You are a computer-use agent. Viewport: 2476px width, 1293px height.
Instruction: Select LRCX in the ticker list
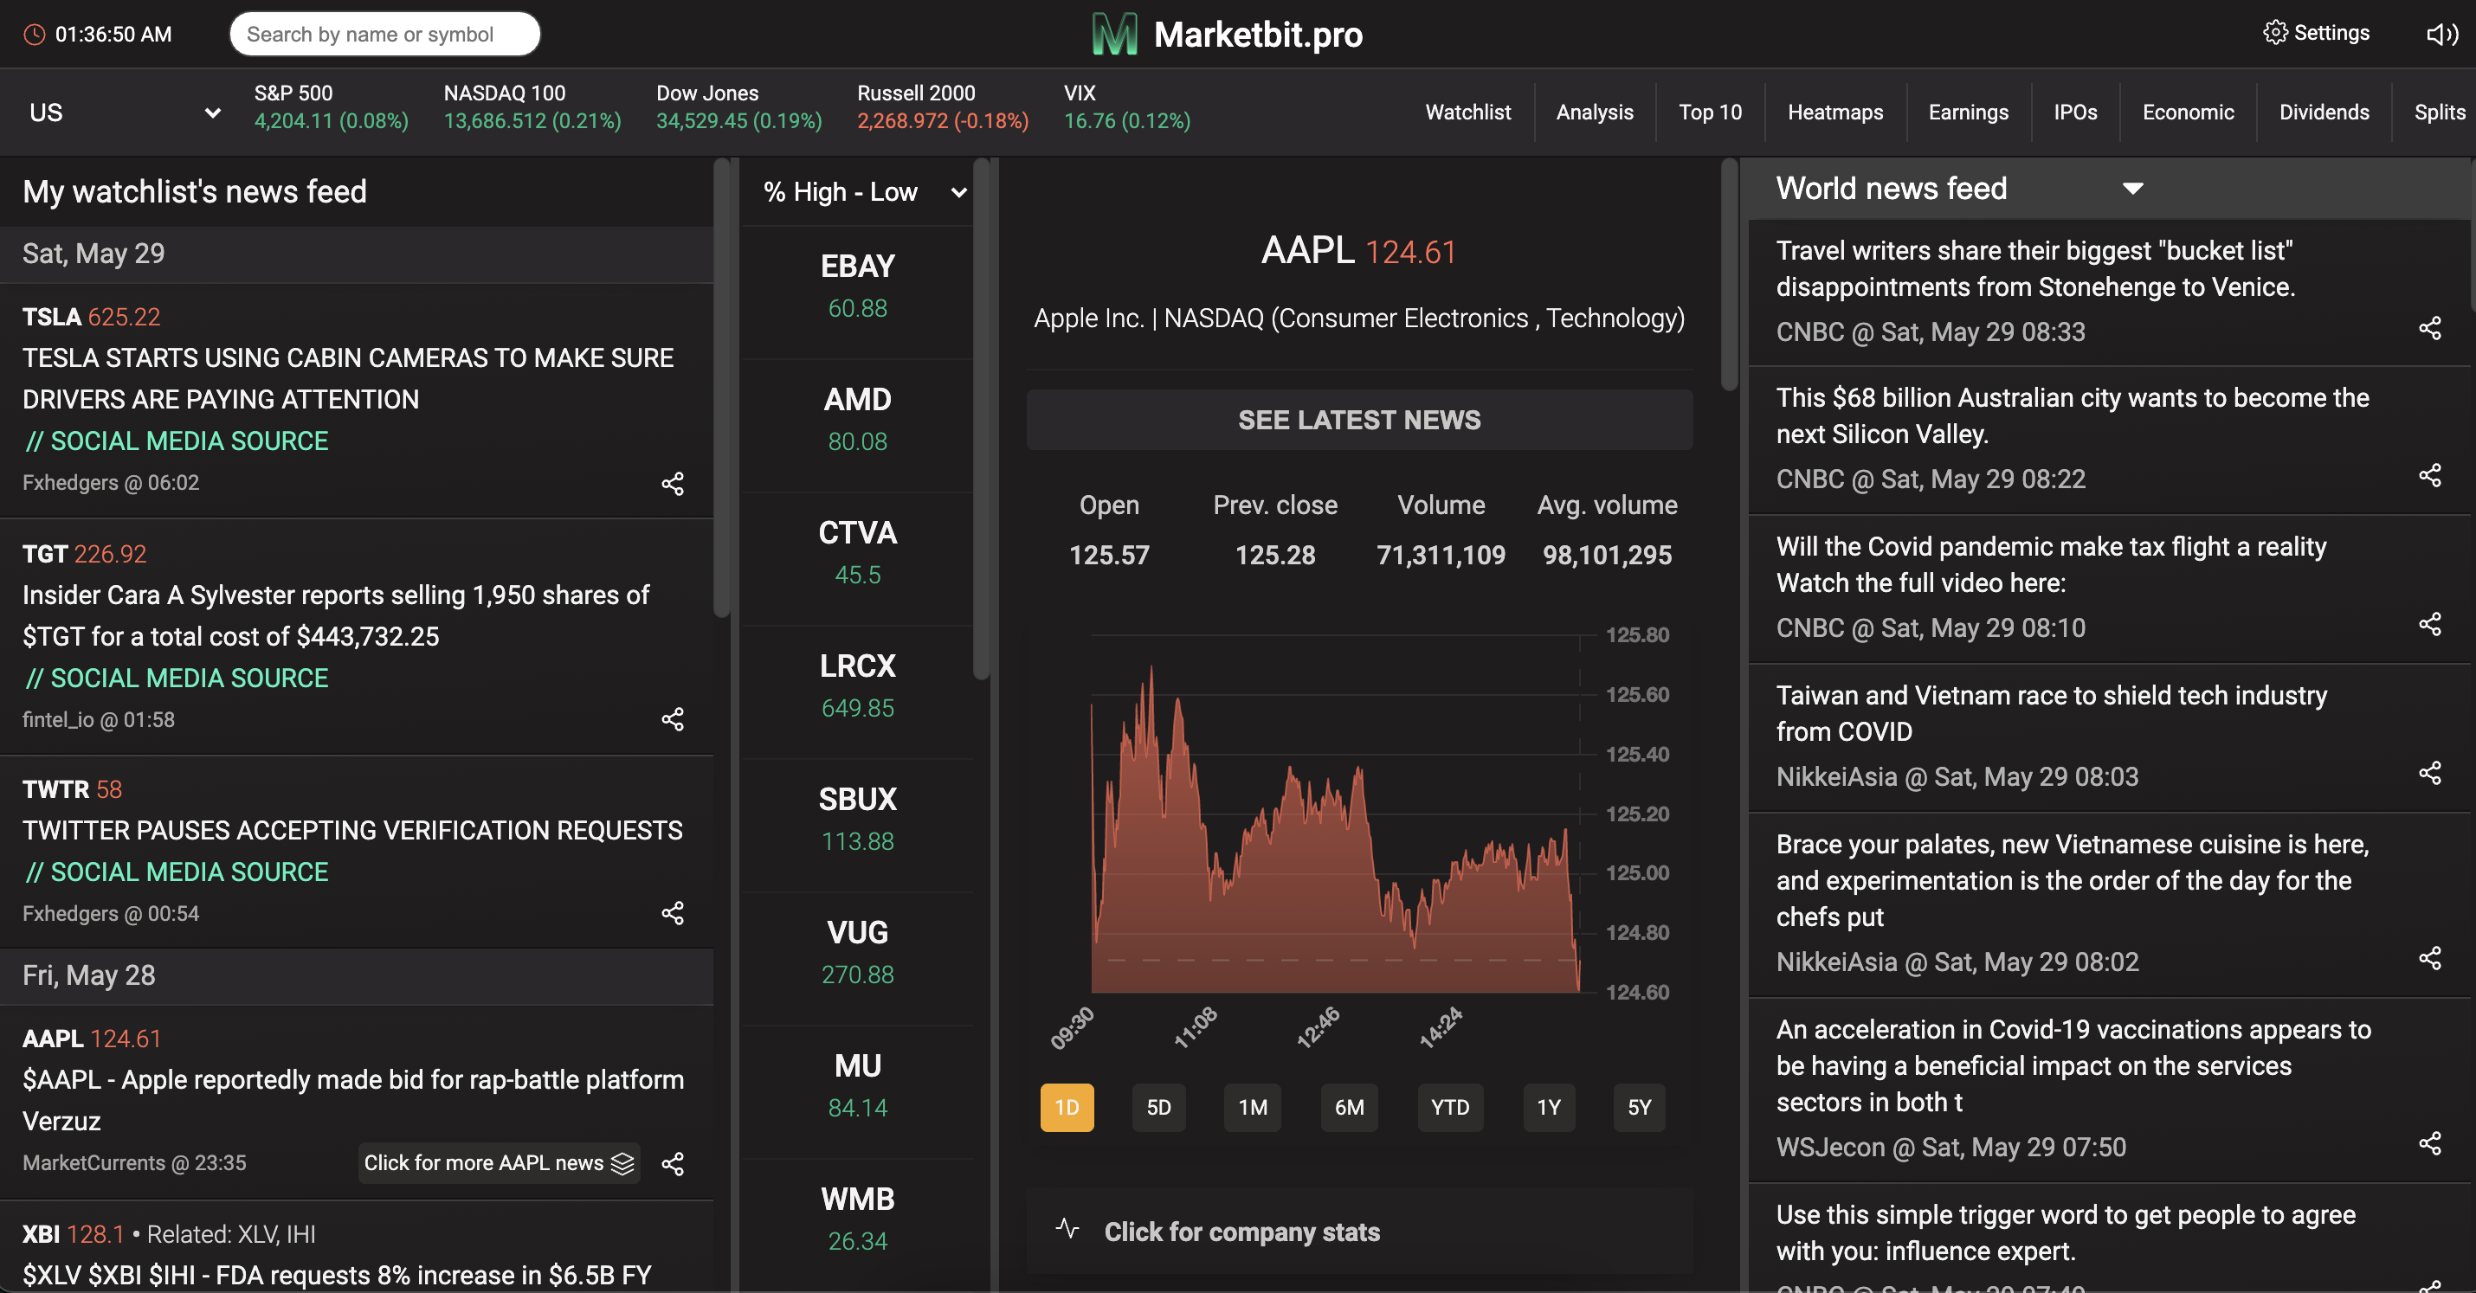(857, 687)
